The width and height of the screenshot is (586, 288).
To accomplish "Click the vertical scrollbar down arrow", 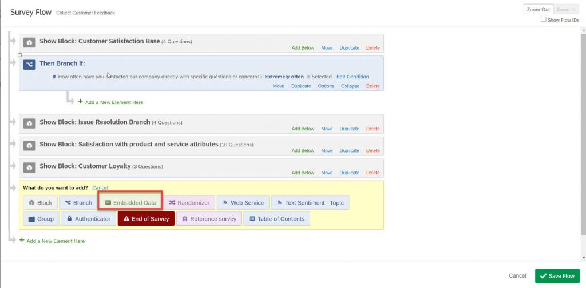I will 583,257.
